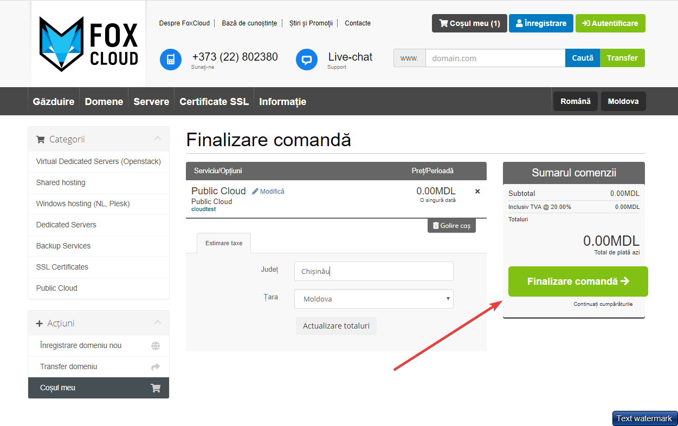
Task: Click the FoxCloud logo
Action: tap(88, 44)
